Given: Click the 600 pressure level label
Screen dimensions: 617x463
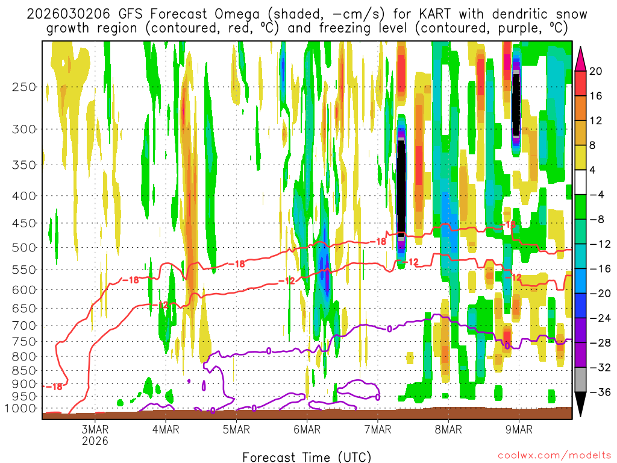Looking at the screenshot, I should [24, 290].
